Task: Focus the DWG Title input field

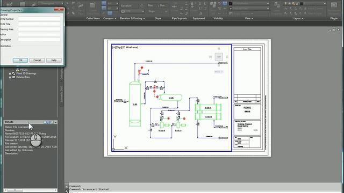Action: (x=39, y=24)
